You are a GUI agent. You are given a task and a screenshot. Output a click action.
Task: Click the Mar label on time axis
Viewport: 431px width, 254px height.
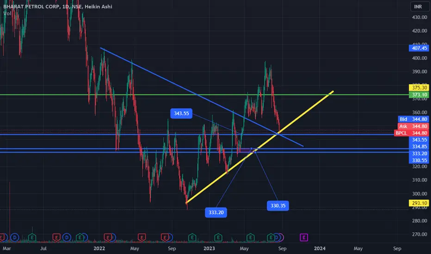[x=6, y=248]
